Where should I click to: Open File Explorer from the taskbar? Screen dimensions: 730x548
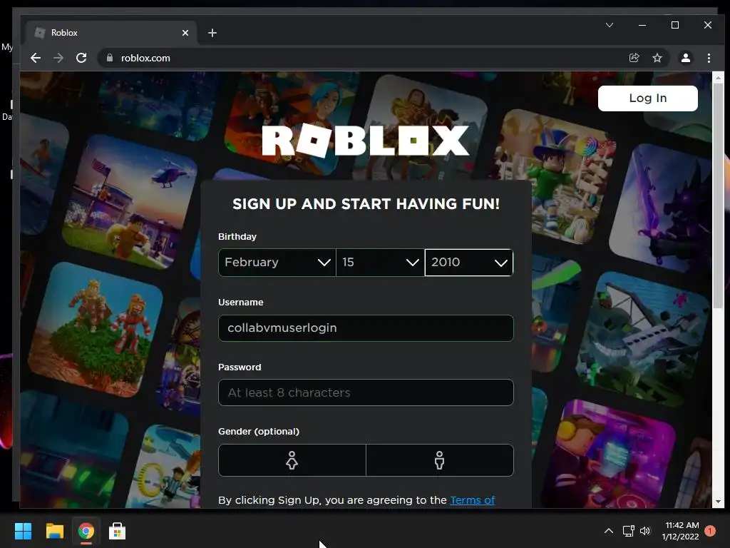(x=54, y=531)
